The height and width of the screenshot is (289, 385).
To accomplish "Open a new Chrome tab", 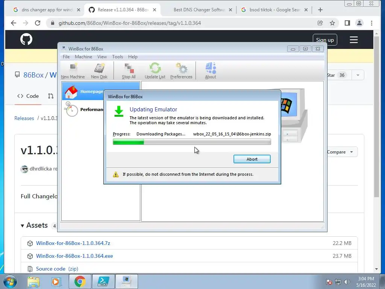I will 320,10.
